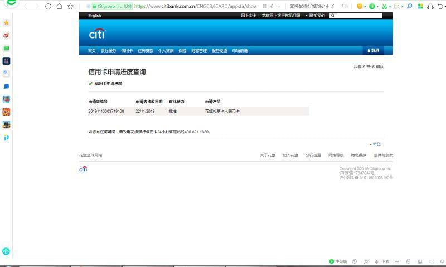The width and height of the screenshot is (446, 267).
Task: Click the browser URL address field
Action: pyautogui.click(x=196, y=6)
